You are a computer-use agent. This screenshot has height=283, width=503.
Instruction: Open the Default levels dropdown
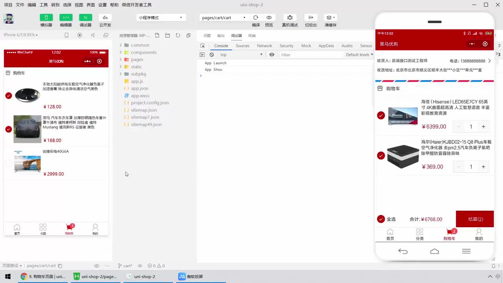(359, 55)
